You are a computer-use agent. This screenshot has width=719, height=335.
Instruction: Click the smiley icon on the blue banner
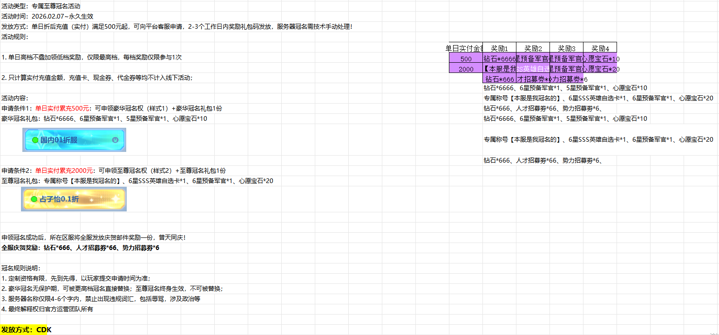click(115, 140)
